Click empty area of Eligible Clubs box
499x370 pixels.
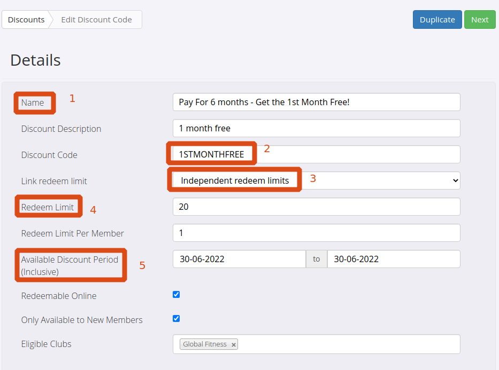[348, 344]
